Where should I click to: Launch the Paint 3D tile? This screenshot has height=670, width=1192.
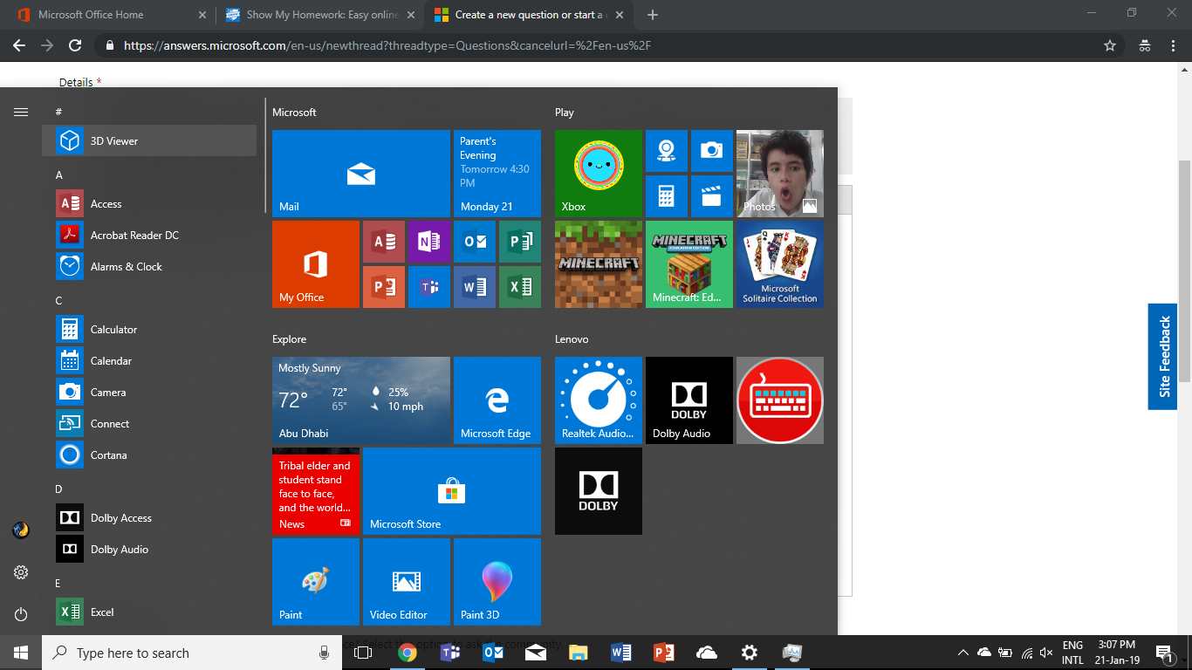pos(497,582)
